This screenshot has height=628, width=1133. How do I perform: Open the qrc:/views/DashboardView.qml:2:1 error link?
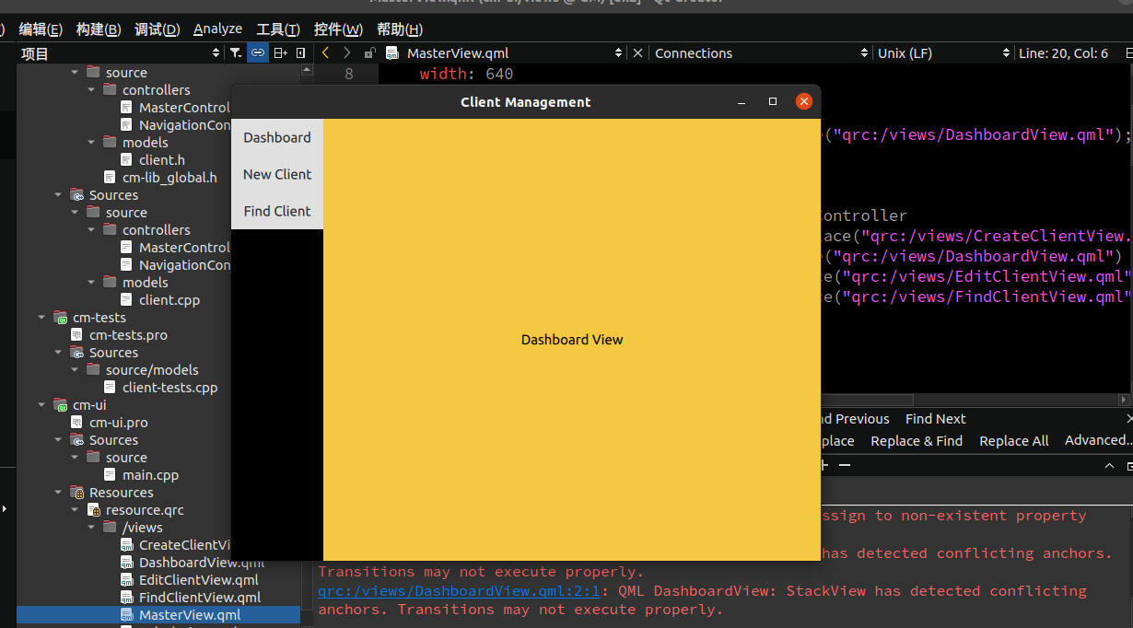(x=459, y=591)
